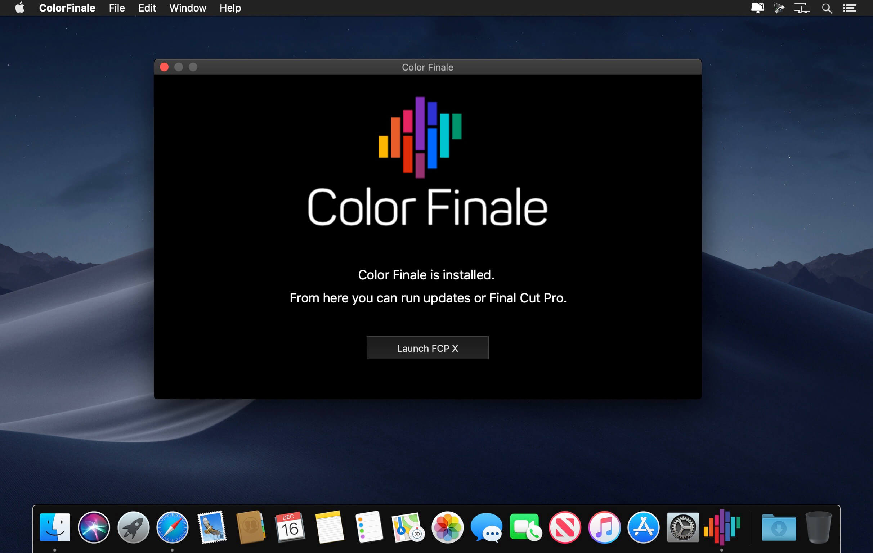The image size is (873, 553).
Task: Open the Music (iTunes) icon in Dock
Action: 604,527
